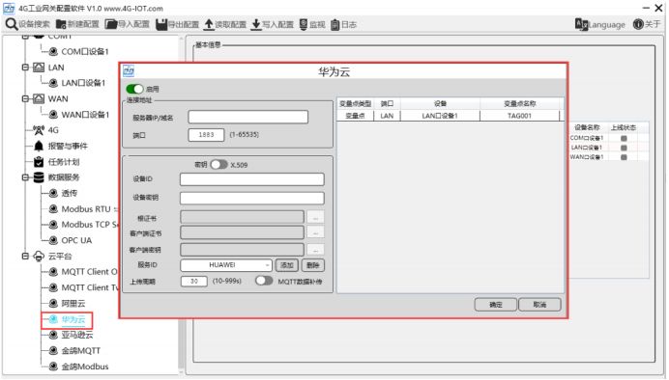Click the 设备搜索 magnifier icon
The height and width of the screenshot is (380, 669).
pos(11,24)
